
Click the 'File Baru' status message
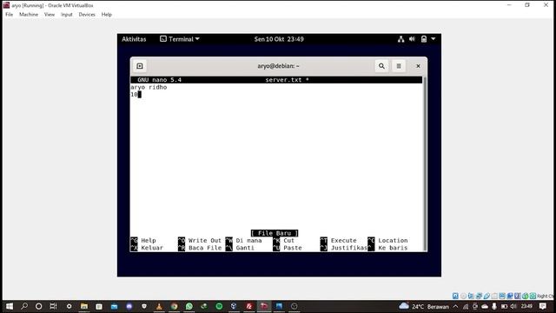click(x=275, y=233)
